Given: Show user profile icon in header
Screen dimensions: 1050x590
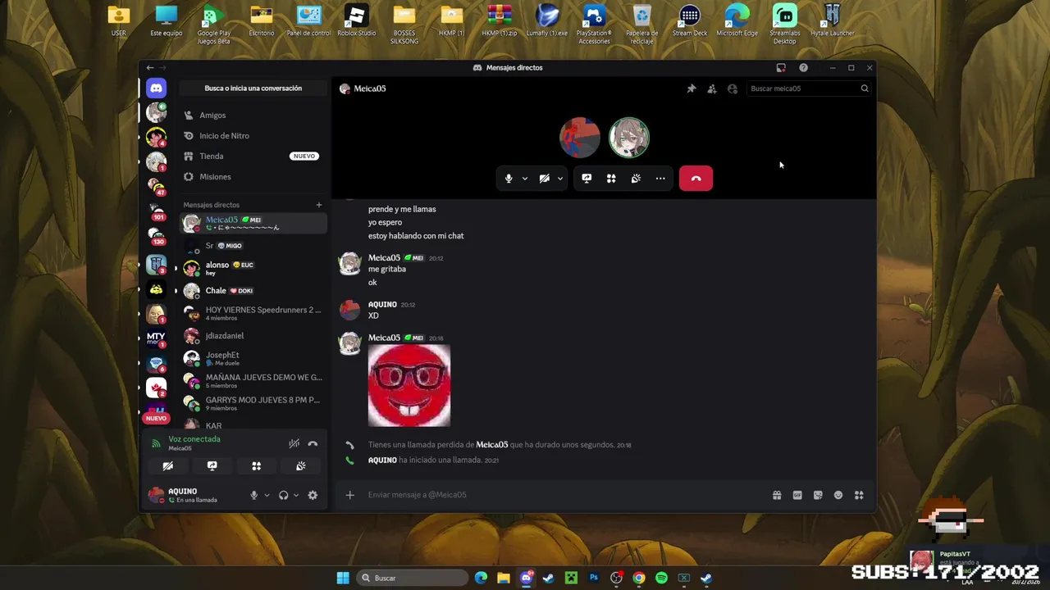Looking at the screenshot, I should pos(733,88).
